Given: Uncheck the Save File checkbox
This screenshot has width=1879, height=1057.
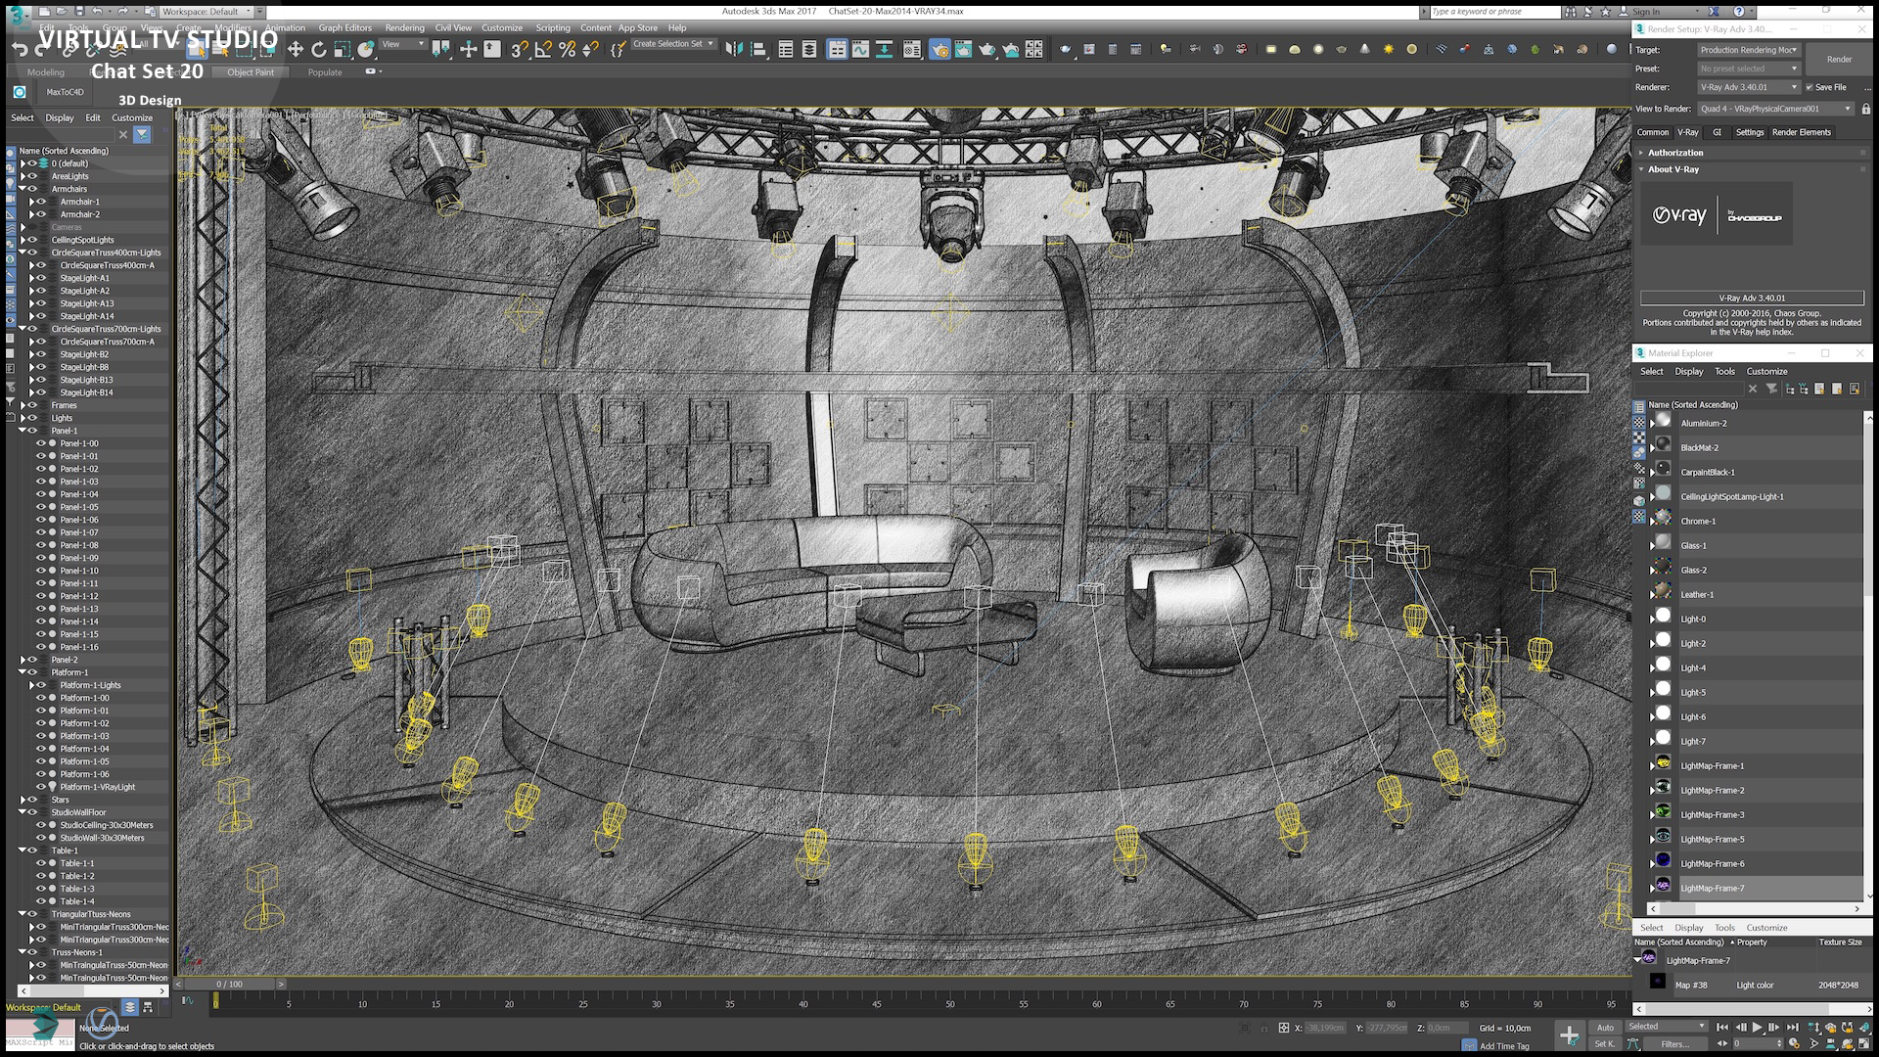Looking at the screenshot, I should [1810, 87].
